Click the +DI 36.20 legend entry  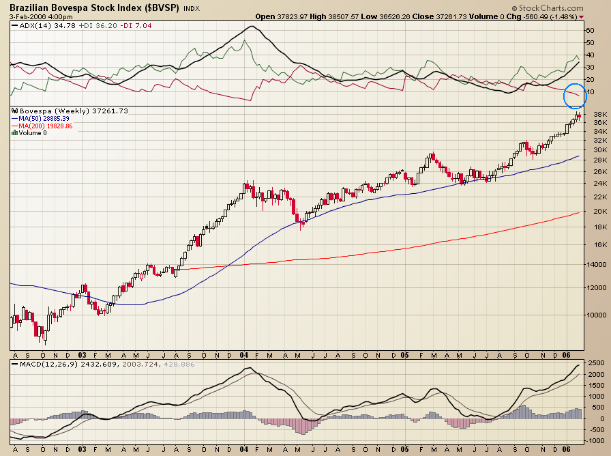pyautogui.click(x=98, y=26)
